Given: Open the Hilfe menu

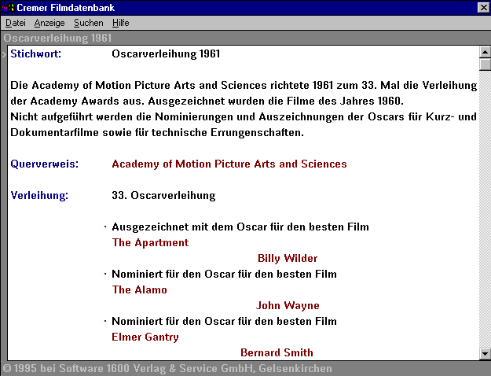Looking at the screenshot, I should (x=120, y=23).
